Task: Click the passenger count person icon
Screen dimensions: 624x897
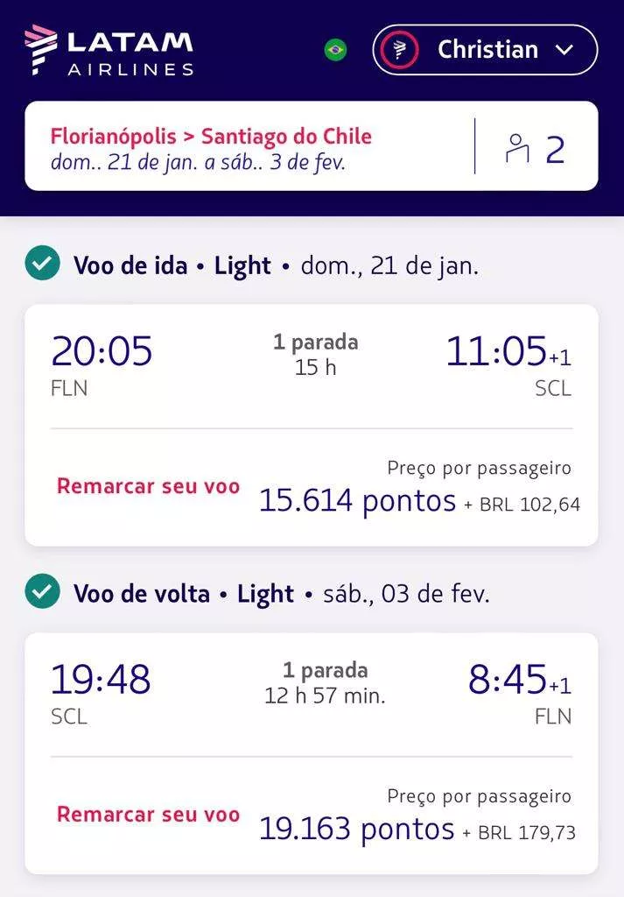Action: pos(517,148)
